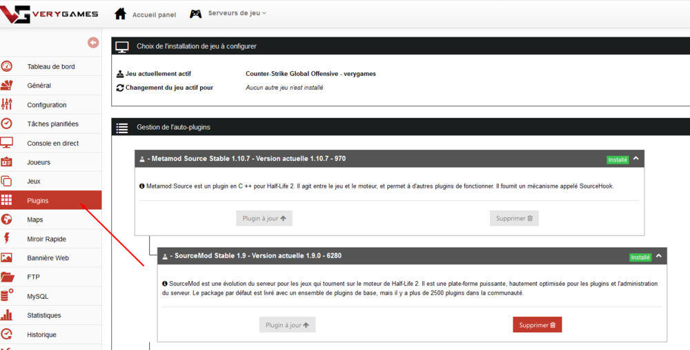Click info icon in SourceMod description
Screen dimensions: 690x350
pyautogui.click(x=165, y=284)
